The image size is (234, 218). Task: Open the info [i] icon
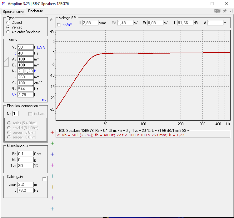pyautogui.click(x=231, y=11)
